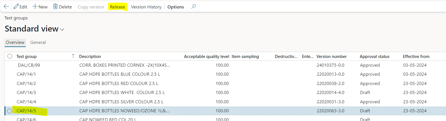Click the Test group sort arrow
The width and height of the screenshot is (446, 121).
73,56
